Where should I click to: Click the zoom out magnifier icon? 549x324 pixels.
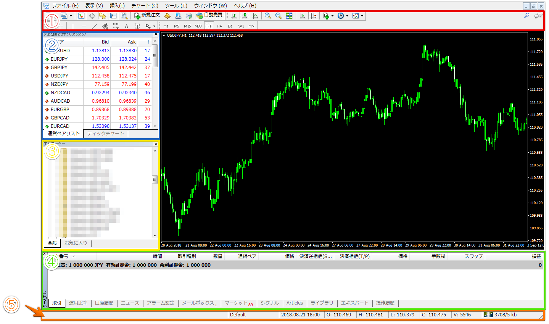[x=279, y=16]
